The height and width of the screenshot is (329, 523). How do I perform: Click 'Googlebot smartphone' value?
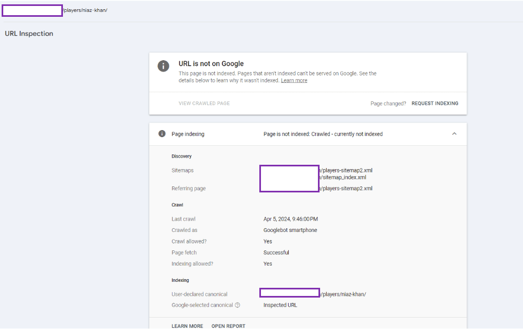[x=290, y=230]
